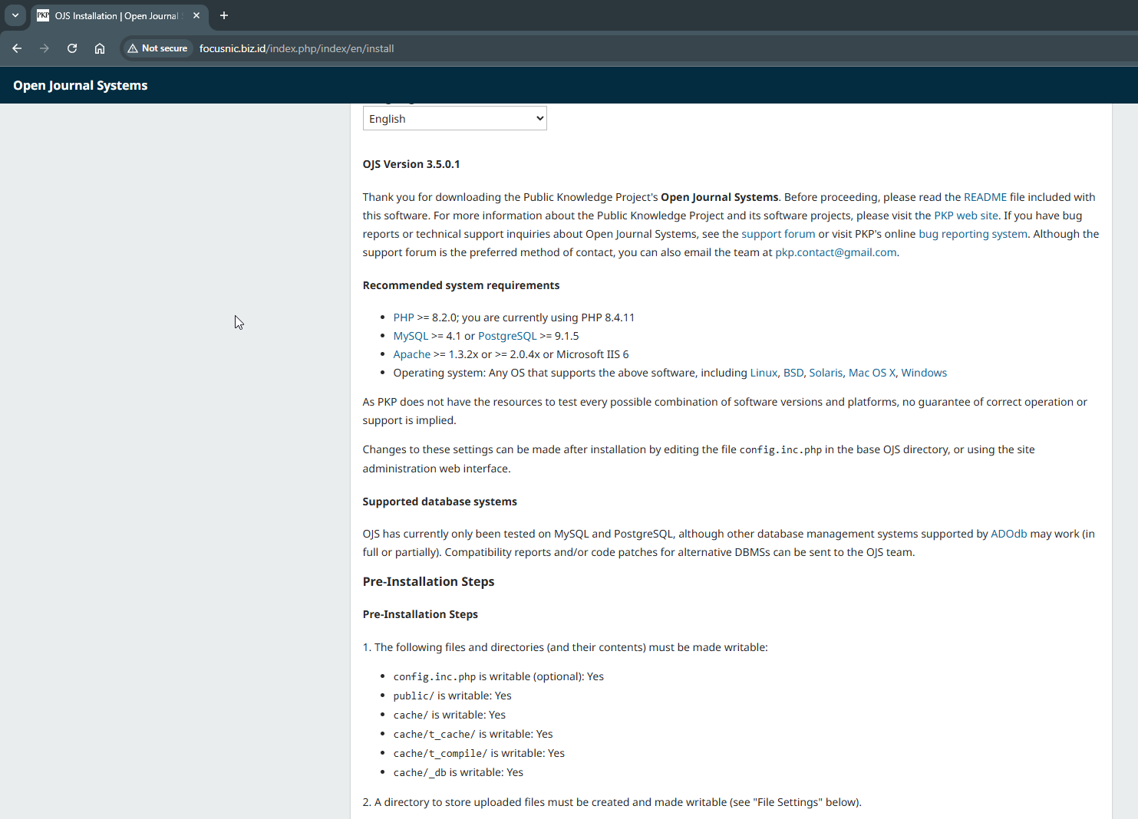Visit the PKP web site link
This screenshot has width=1138, height=819.
pyautogui.click(x=965, y=215)
